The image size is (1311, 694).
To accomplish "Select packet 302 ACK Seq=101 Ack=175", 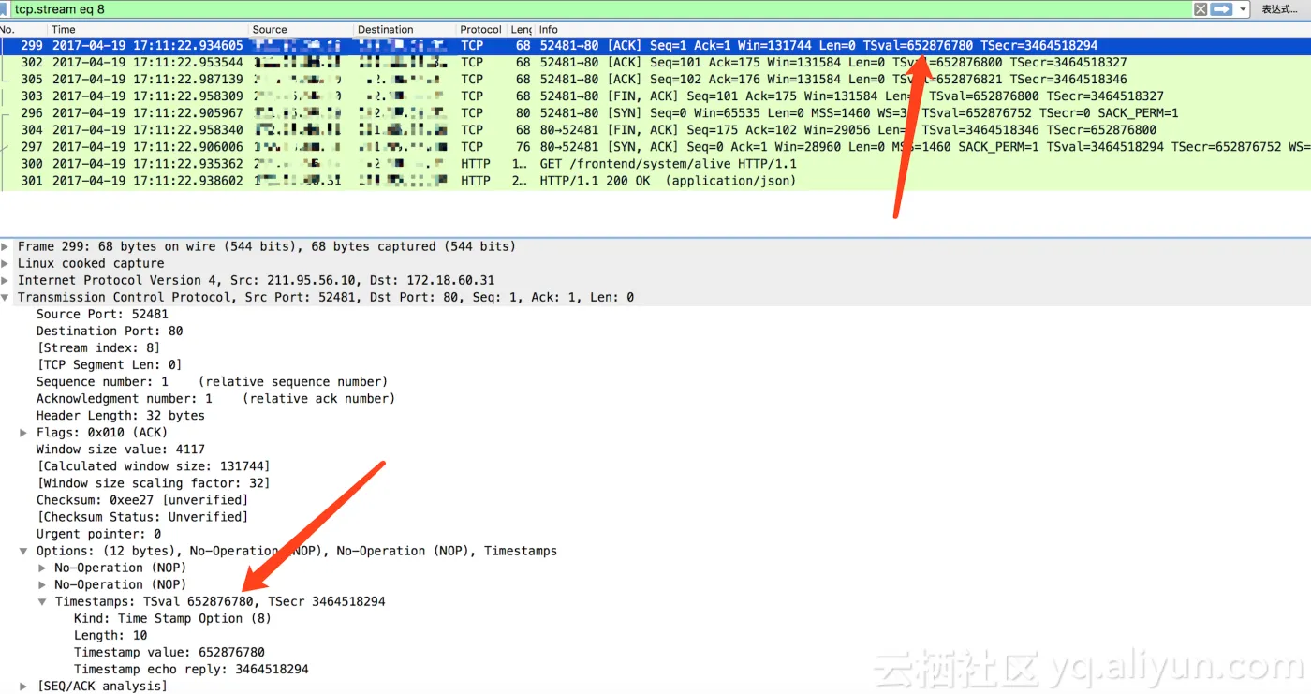I will (655, 62).
